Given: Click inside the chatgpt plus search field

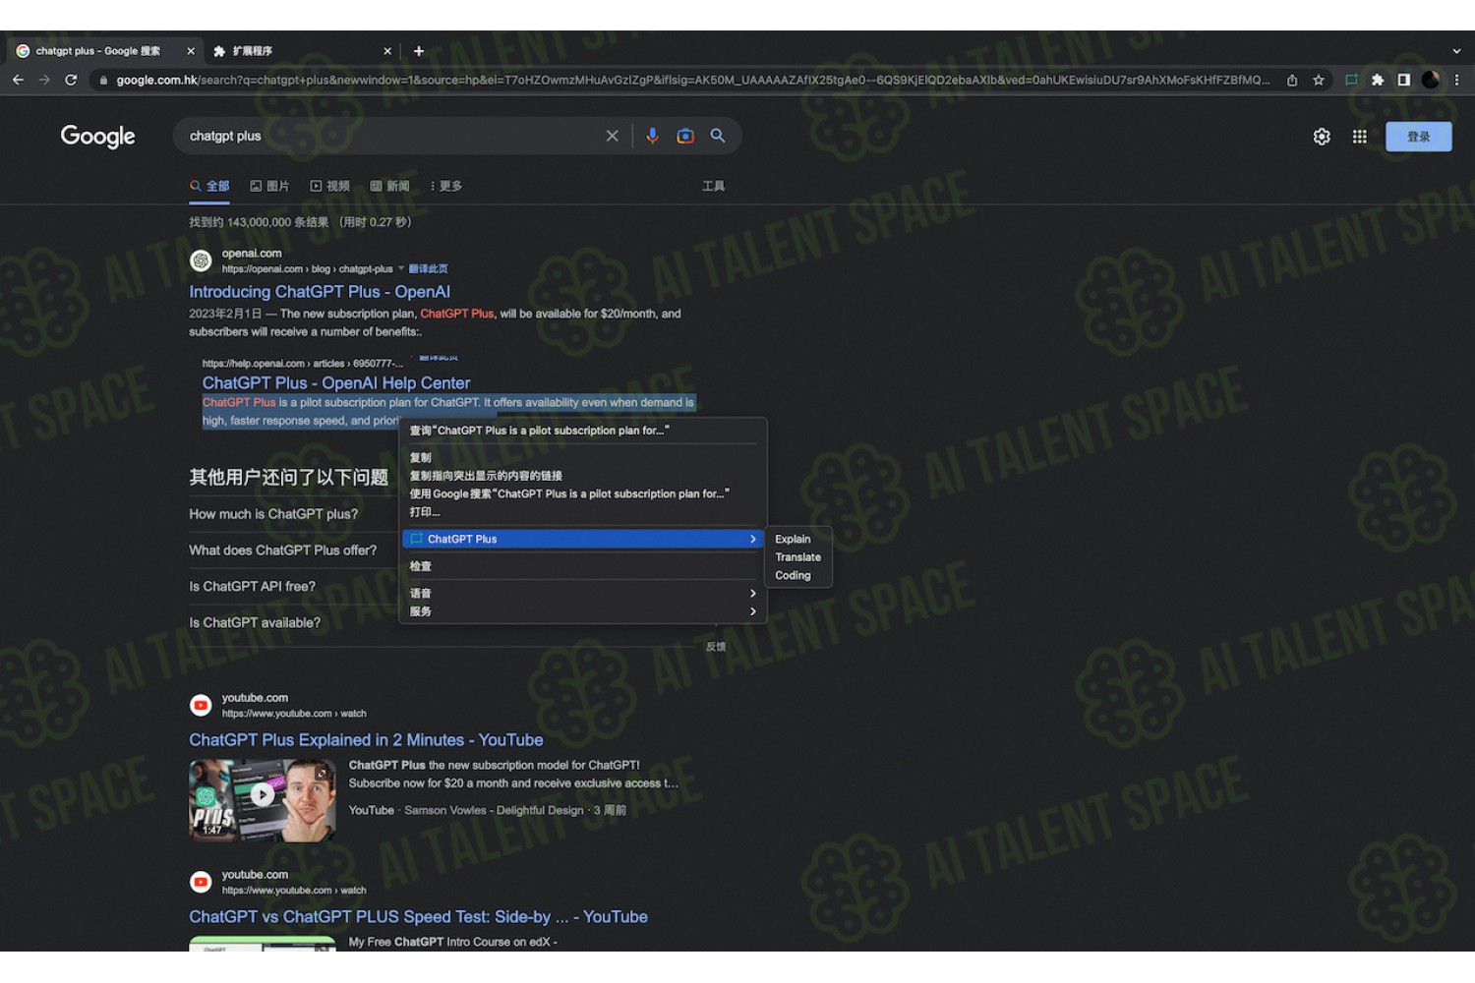Looking at the screenshot, I should (393, 136).
